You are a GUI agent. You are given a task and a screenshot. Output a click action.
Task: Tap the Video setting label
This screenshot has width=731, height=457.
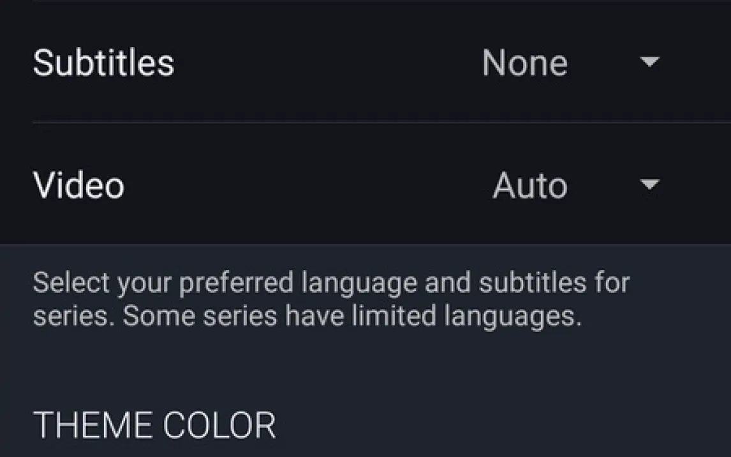78,186
